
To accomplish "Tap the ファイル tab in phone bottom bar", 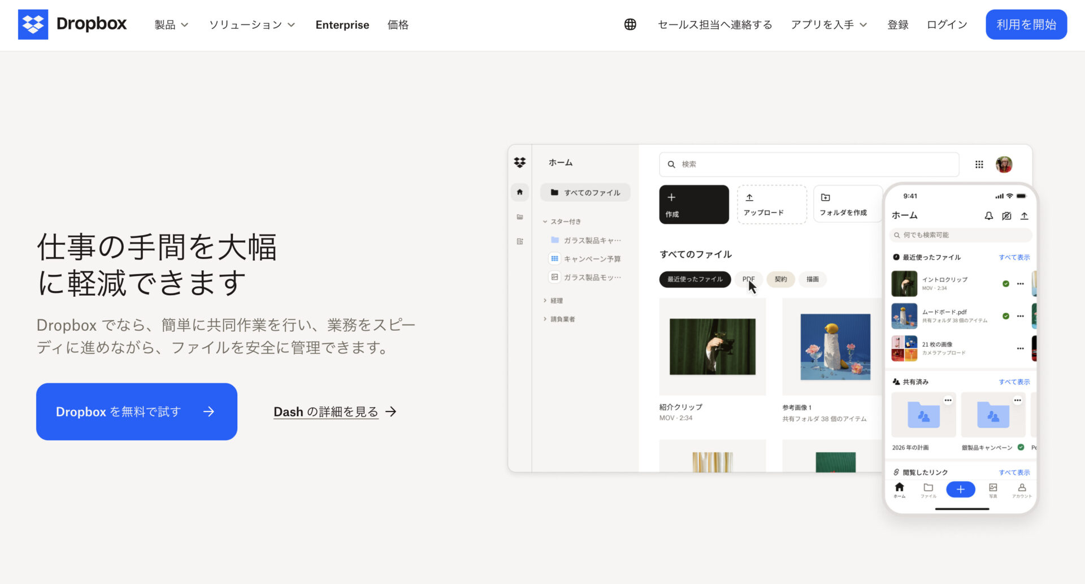I will [928, 490].
